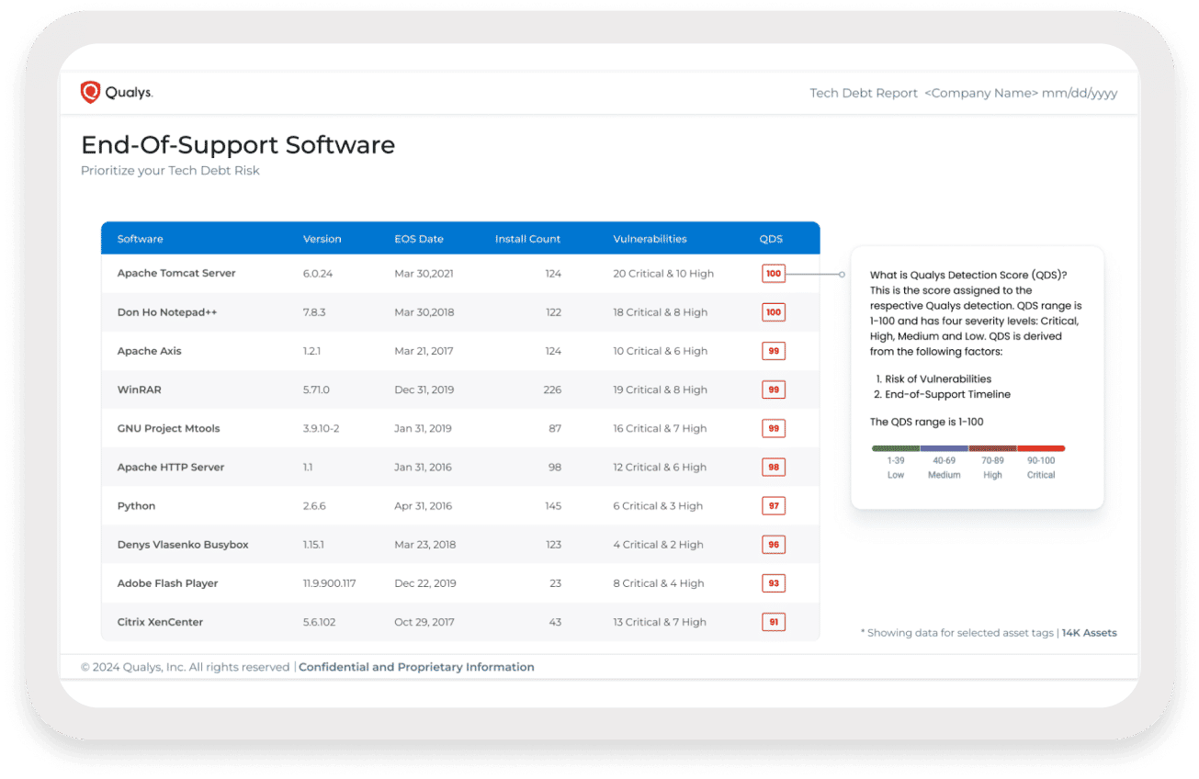The height and width of the screenshot is (779, 1199).
Task: Select the Apache Tomcat Server row name
Action: click(176, 273)
